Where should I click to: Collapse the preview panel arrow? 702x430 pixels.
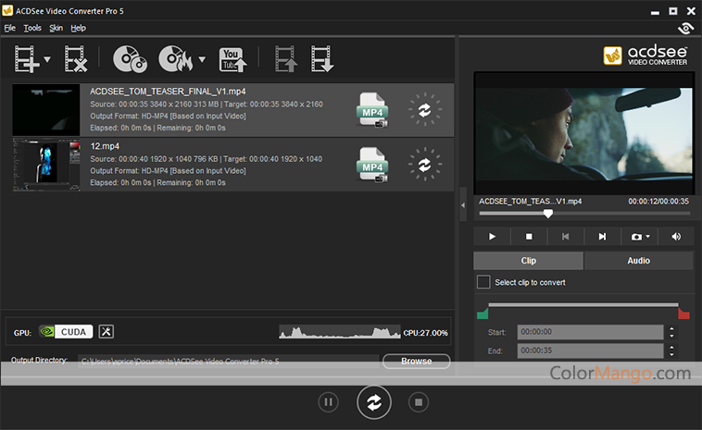[x=463, y=205]
